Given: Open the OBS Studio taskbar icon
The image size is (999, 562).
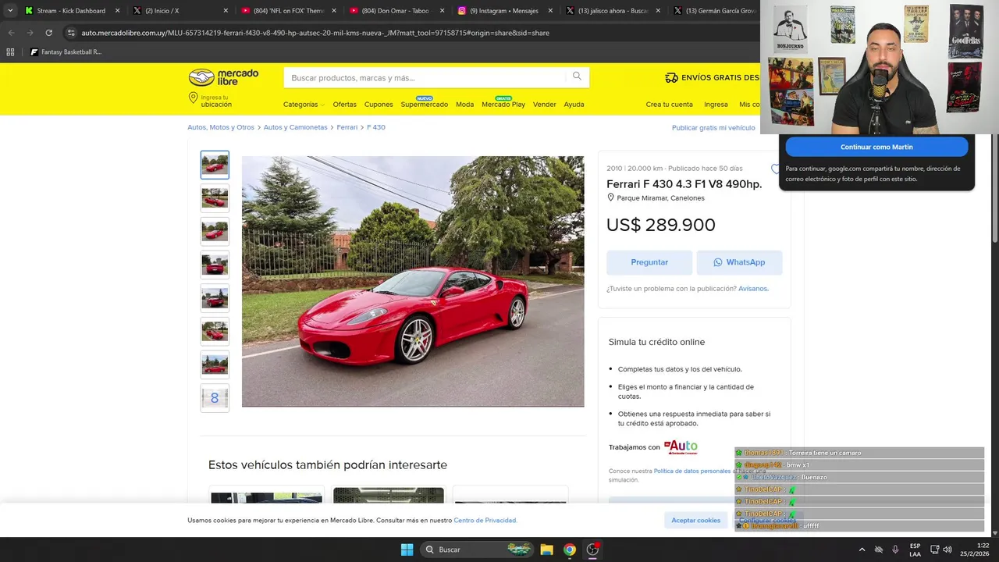Looking at the screenshot, I should (x=593, y=550).
